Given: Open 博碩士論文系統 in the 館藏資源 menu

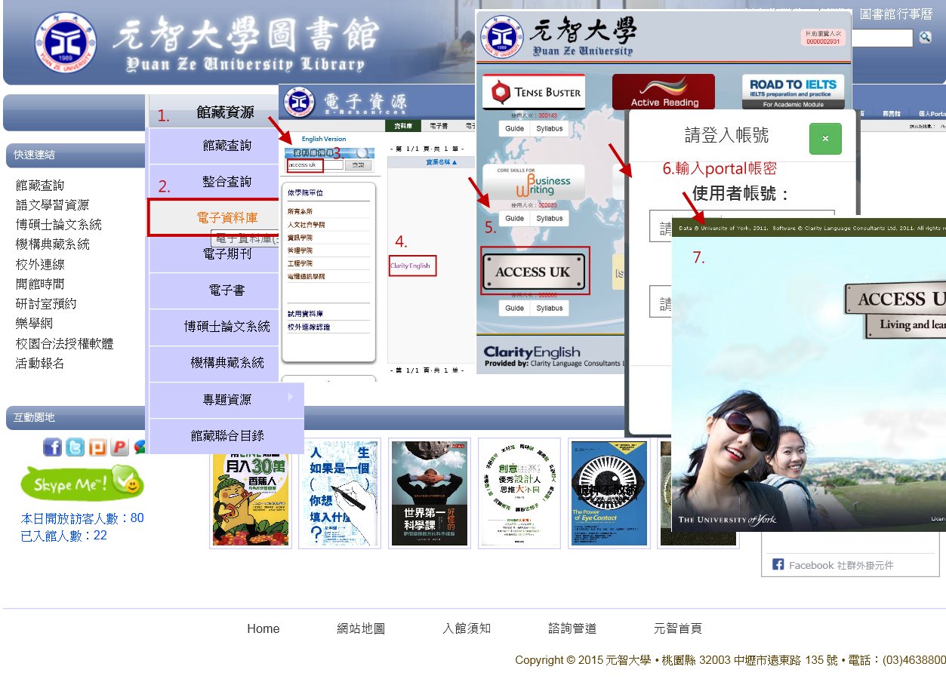Looking at the screenshot, I should pyautogui.click(x=227, y=327).
